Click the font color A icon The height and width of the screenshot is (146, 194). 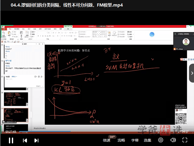58,36
